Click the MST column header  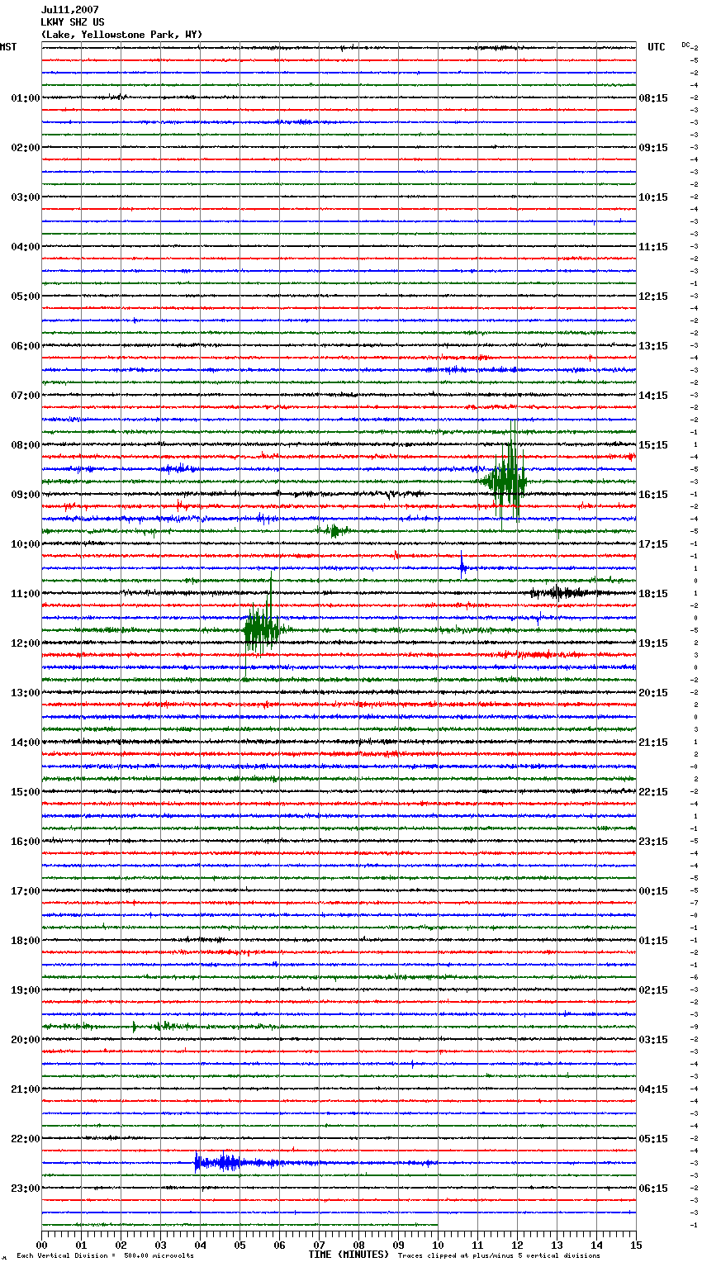point(8,47)
